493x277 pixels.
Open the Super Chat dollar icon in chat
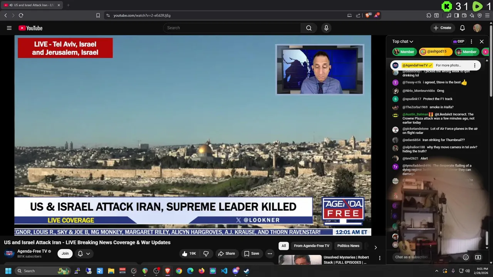478,257
